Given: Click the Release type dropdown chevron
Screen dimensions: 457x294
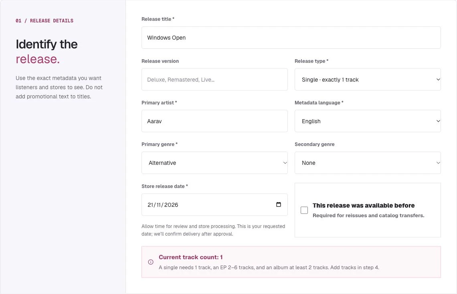Looking at the screenshot, I should pyautogui.click(x=438, y=79).
